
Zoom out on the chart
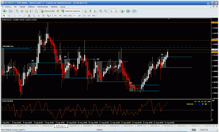pyautogui.click(x=105, y=11)
